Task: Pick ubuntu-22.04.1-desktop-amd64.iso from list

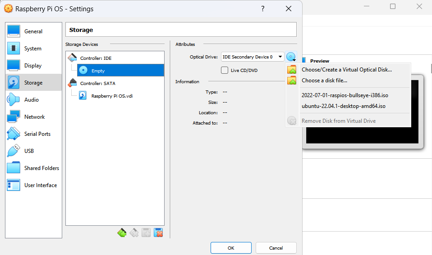Action: 343,106
